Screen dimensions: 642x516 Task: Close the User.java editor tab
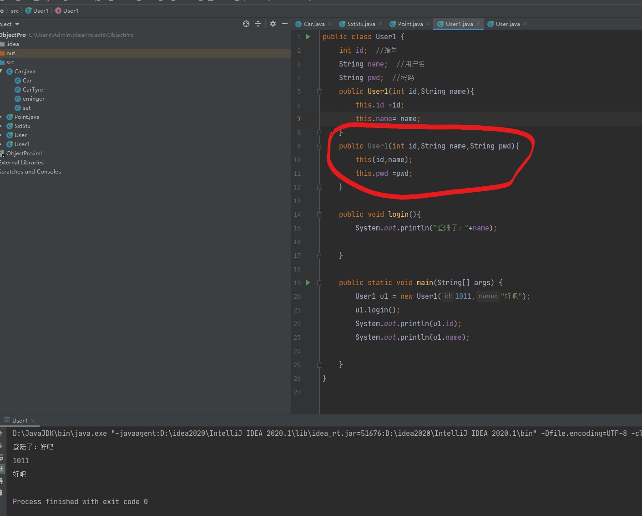(x=525, y=24)
